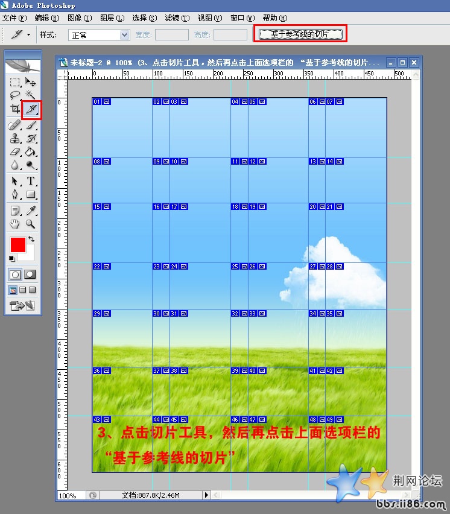The height and width of the screenshot is (514, 450).
Task: Switch to Standard editing mode
Action: pyautogui.click(x=15, y=274)
